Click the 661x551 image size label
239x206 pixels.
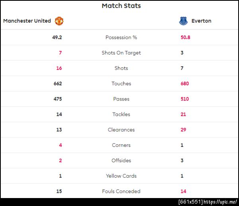[x=191, y=202]
